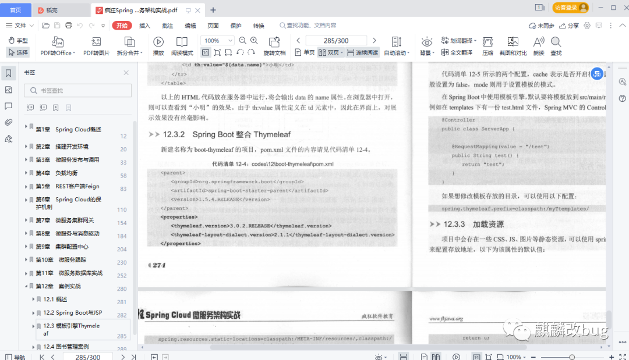Toggle 连续阅读 continuous reading
Viewport: 629px width, 360px height.
pos(363,52)
